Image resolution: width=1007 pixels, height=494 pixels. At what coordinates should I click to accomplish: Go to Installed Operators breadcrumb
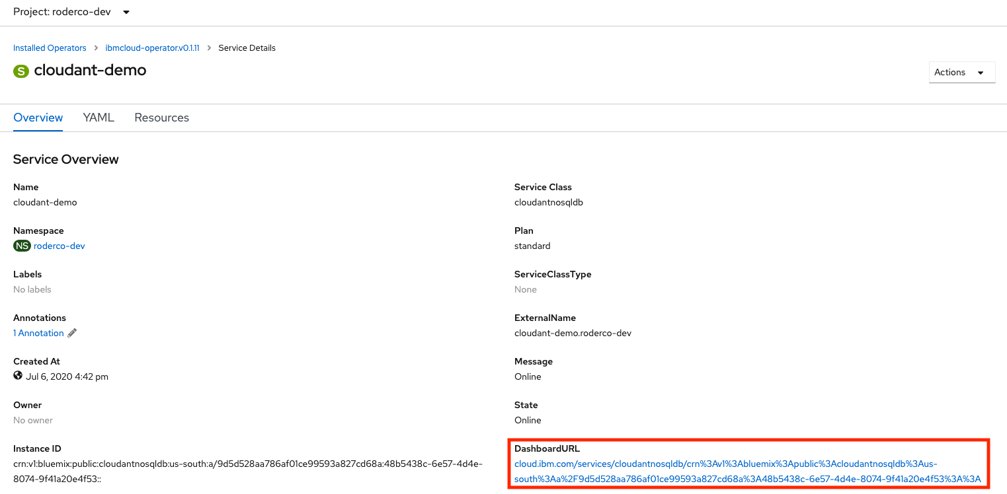click(x=50, y=48)
